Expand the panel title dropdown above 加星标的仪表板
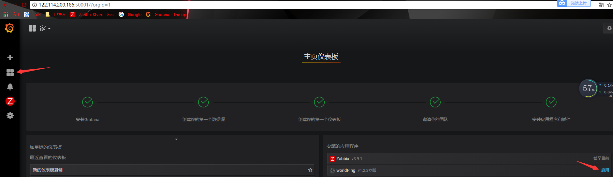Viewport: 613px width, 177px height. click(176, 139)
